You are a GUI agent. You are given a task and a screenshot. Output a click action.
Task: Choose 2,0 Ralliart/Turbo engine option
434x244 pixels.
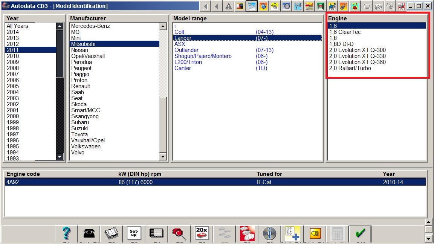pyautogui.click(x=350, y=68)
